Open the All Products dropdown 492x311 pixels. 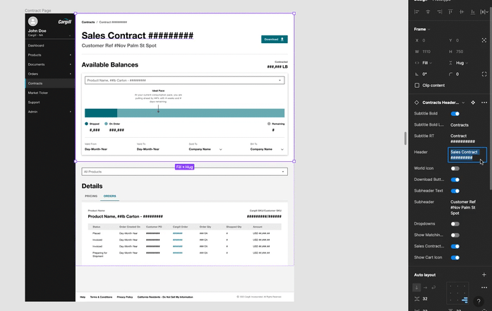pyautogui.click(x=184, y=172)
